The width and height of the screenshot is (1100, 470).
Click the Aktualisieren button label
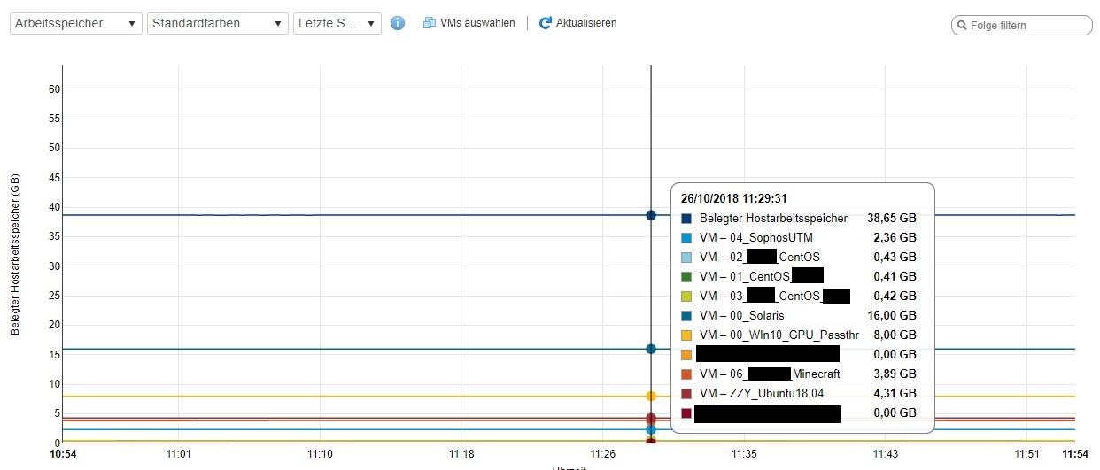pyautogui.click(x=586, y=23)
